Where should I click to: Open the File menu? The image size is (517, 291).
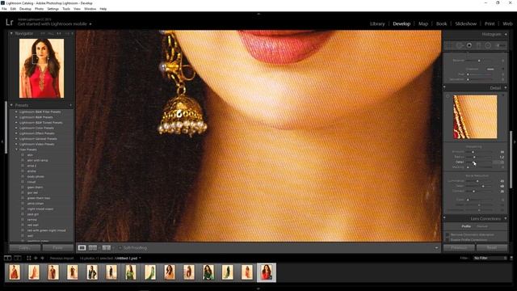click(4, 9)
